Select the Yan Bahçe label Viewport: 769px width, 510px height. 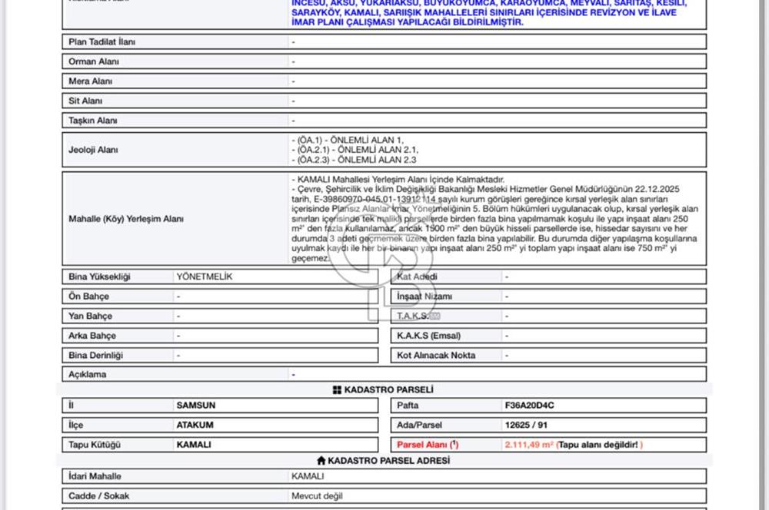[90, 316]
